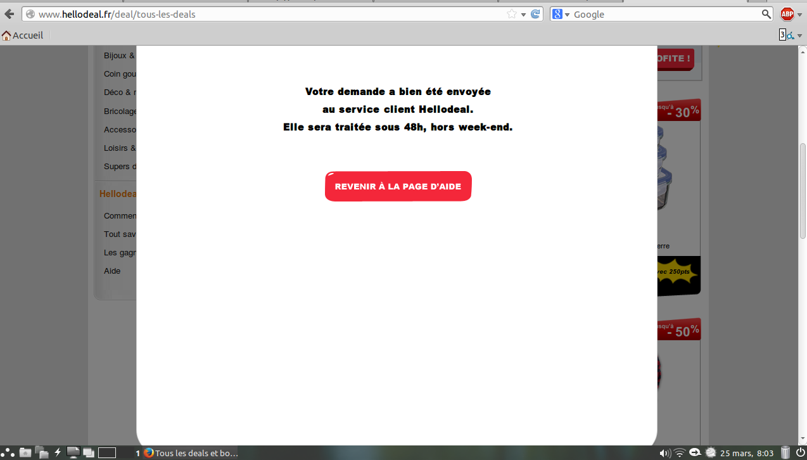Viewport: 807px width, 460px height.
Task: Reload the page with the refresh icon
Action: click(x=535, y=14)
